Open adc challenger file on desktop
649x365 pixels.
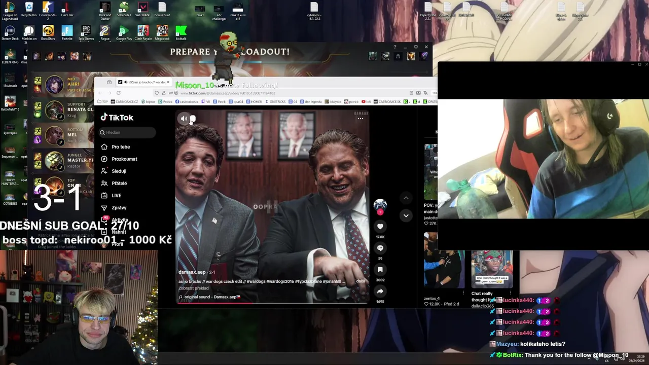coord(219,12)
